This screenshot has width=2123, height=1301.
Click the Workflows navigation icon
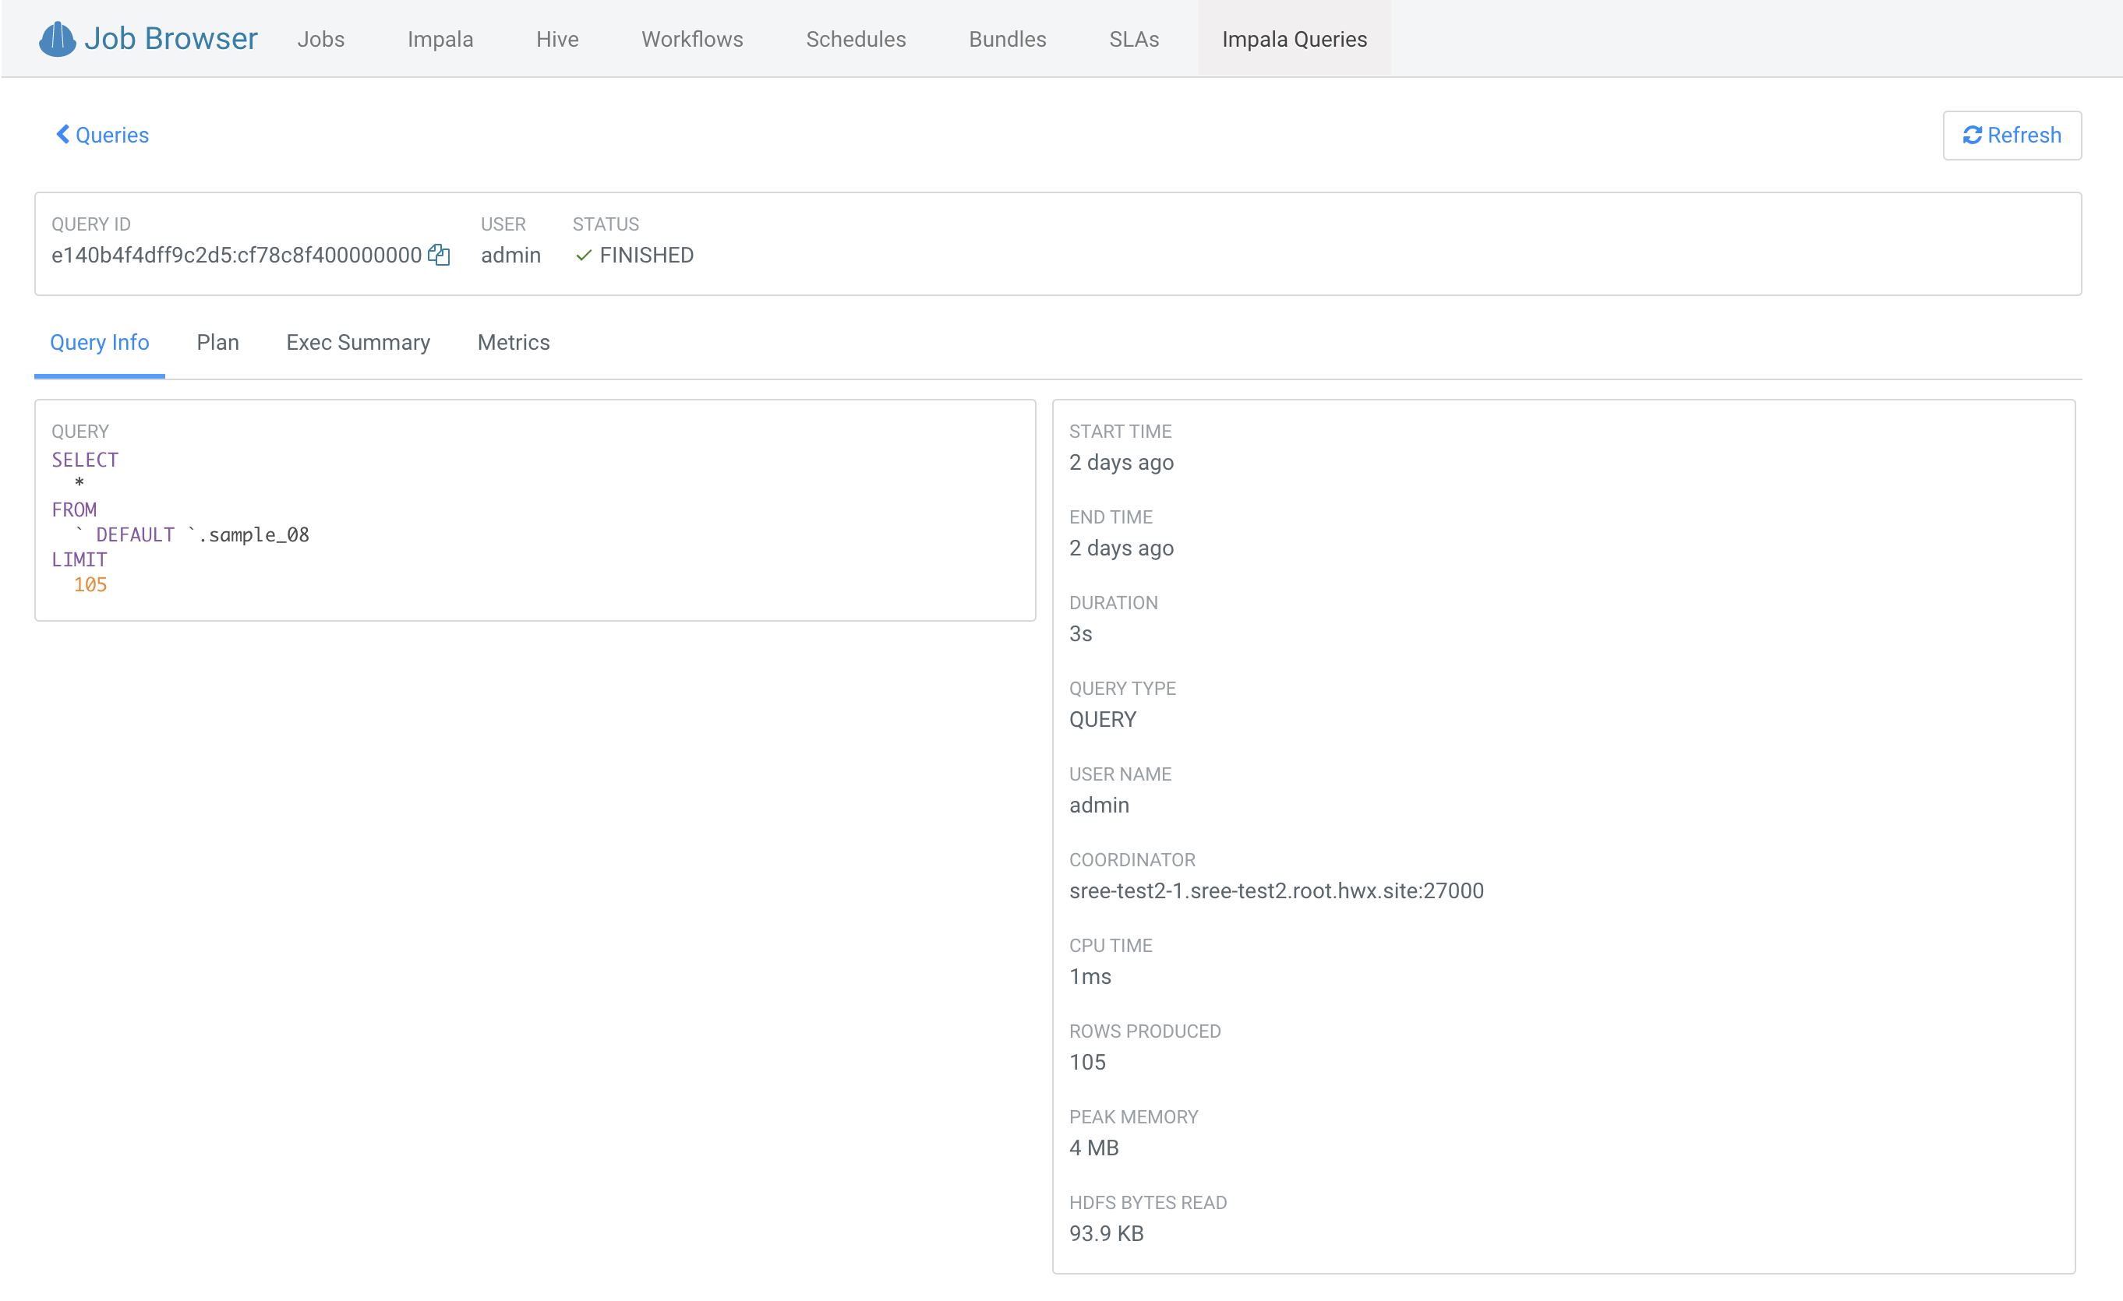[x=691, y=38]
